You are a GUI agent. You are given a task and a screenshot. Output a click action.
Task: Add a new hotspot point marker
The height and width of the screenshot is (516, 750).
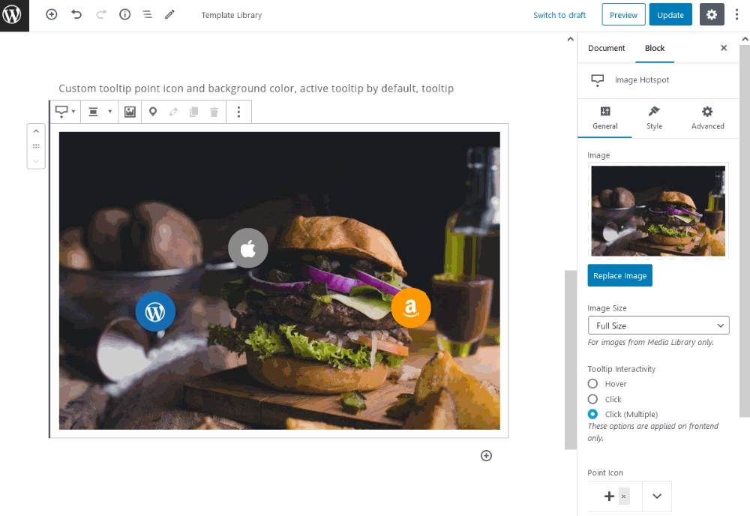click(152, 112)
